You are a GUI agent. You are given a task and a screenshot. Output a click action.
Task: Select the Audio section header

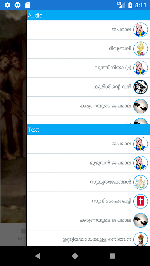point(88,15)
